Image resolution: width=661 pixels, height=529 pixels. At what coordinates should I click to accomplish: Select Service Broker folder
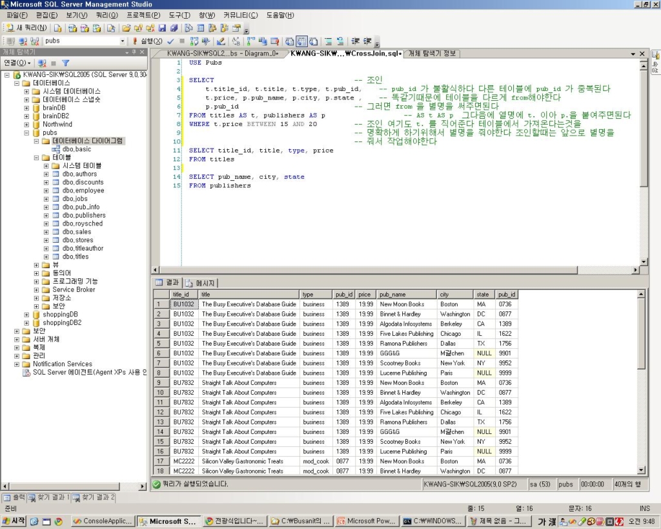[74, 289]
